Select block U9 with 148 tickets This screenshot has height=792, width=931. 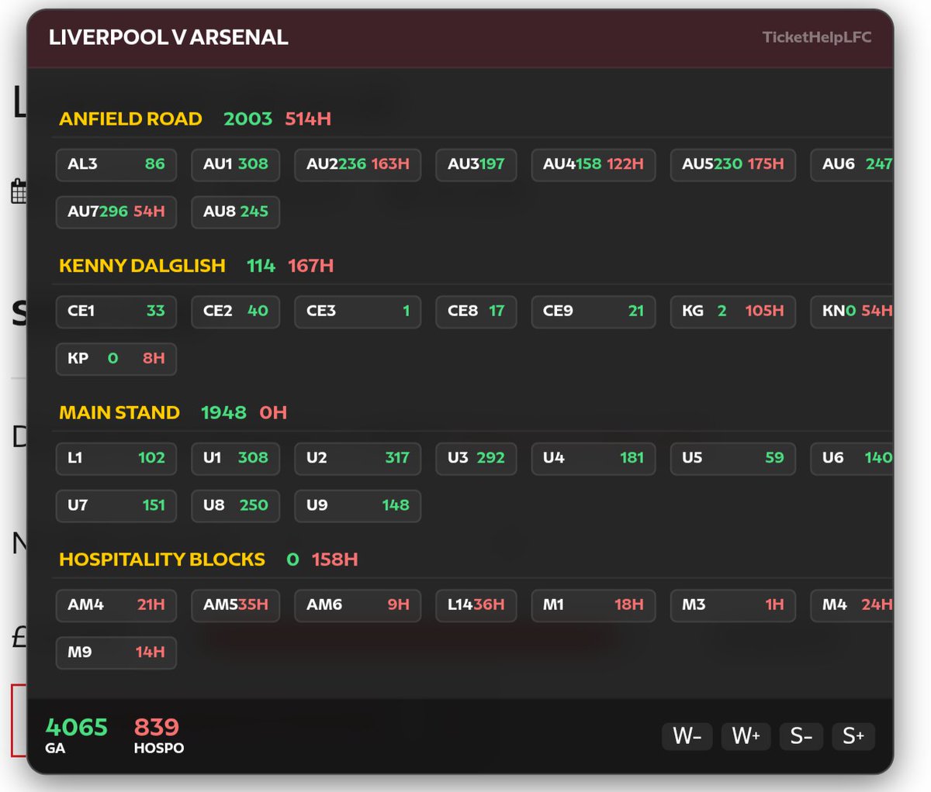(358, 506)
